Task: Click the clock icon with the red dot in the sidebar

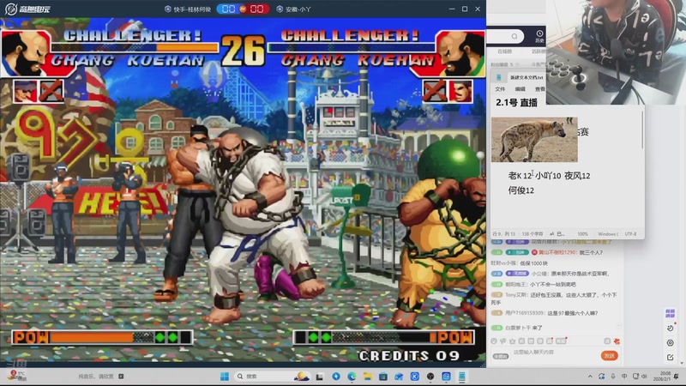Action: click(671, 329)
